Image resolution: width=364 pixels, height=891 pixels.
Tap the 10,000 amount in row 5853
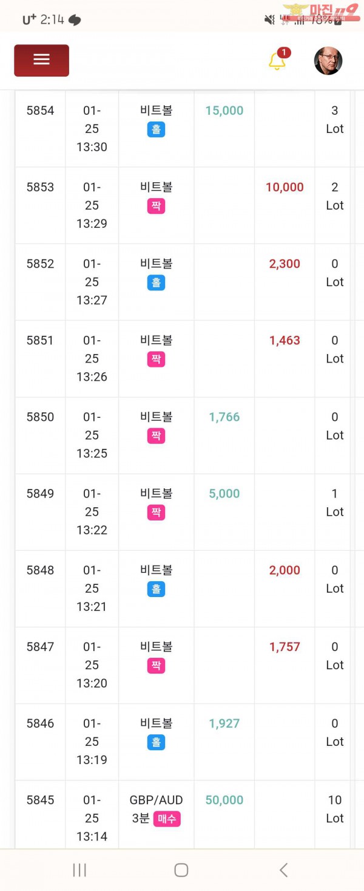(x=285, y=187)
